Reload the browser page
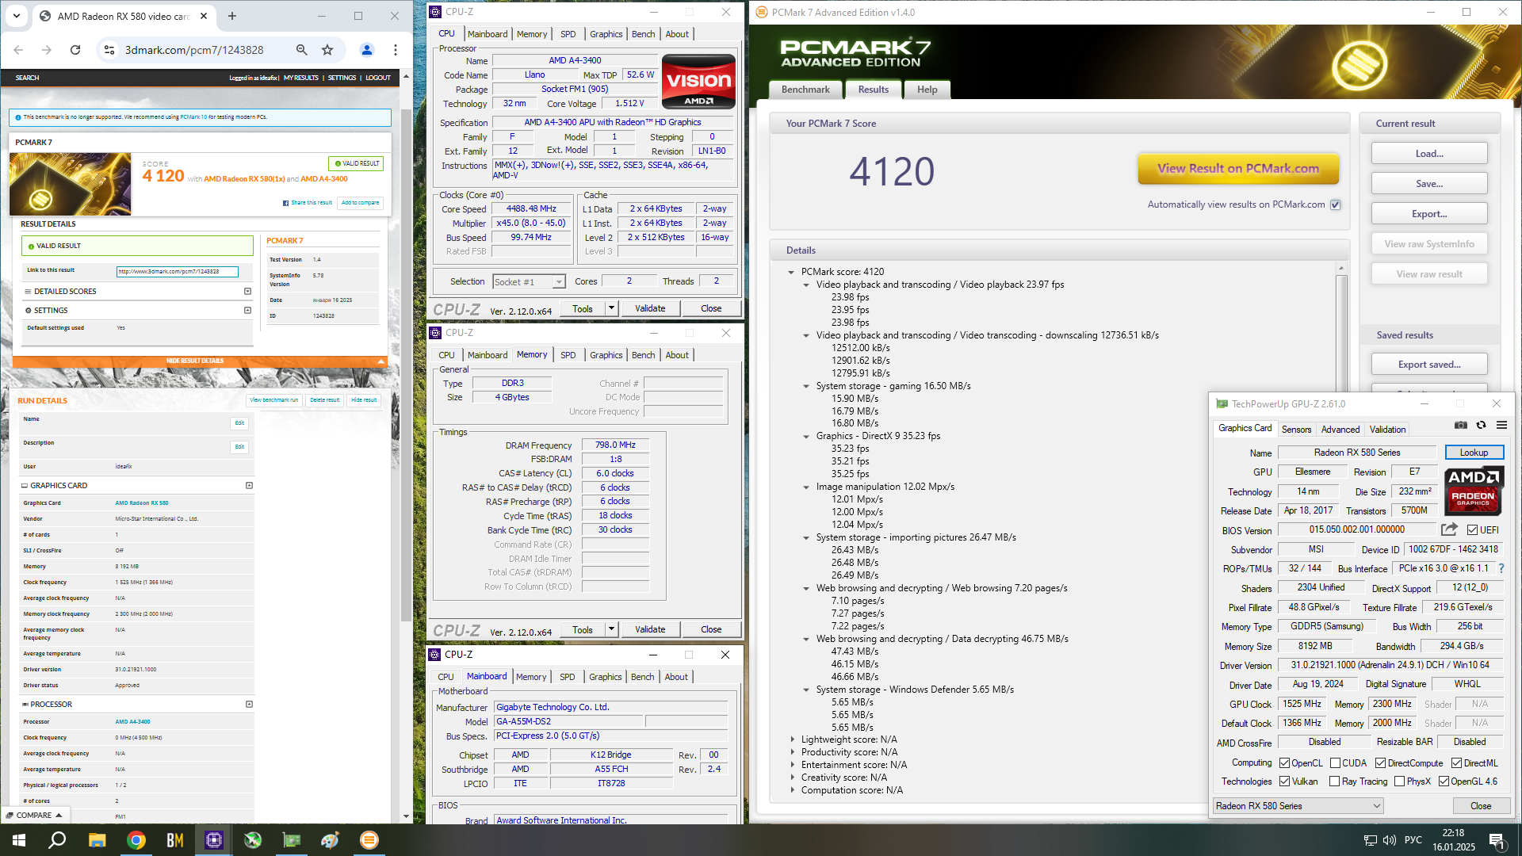This screenshot has height=856, width=1522. coord(75,50)
